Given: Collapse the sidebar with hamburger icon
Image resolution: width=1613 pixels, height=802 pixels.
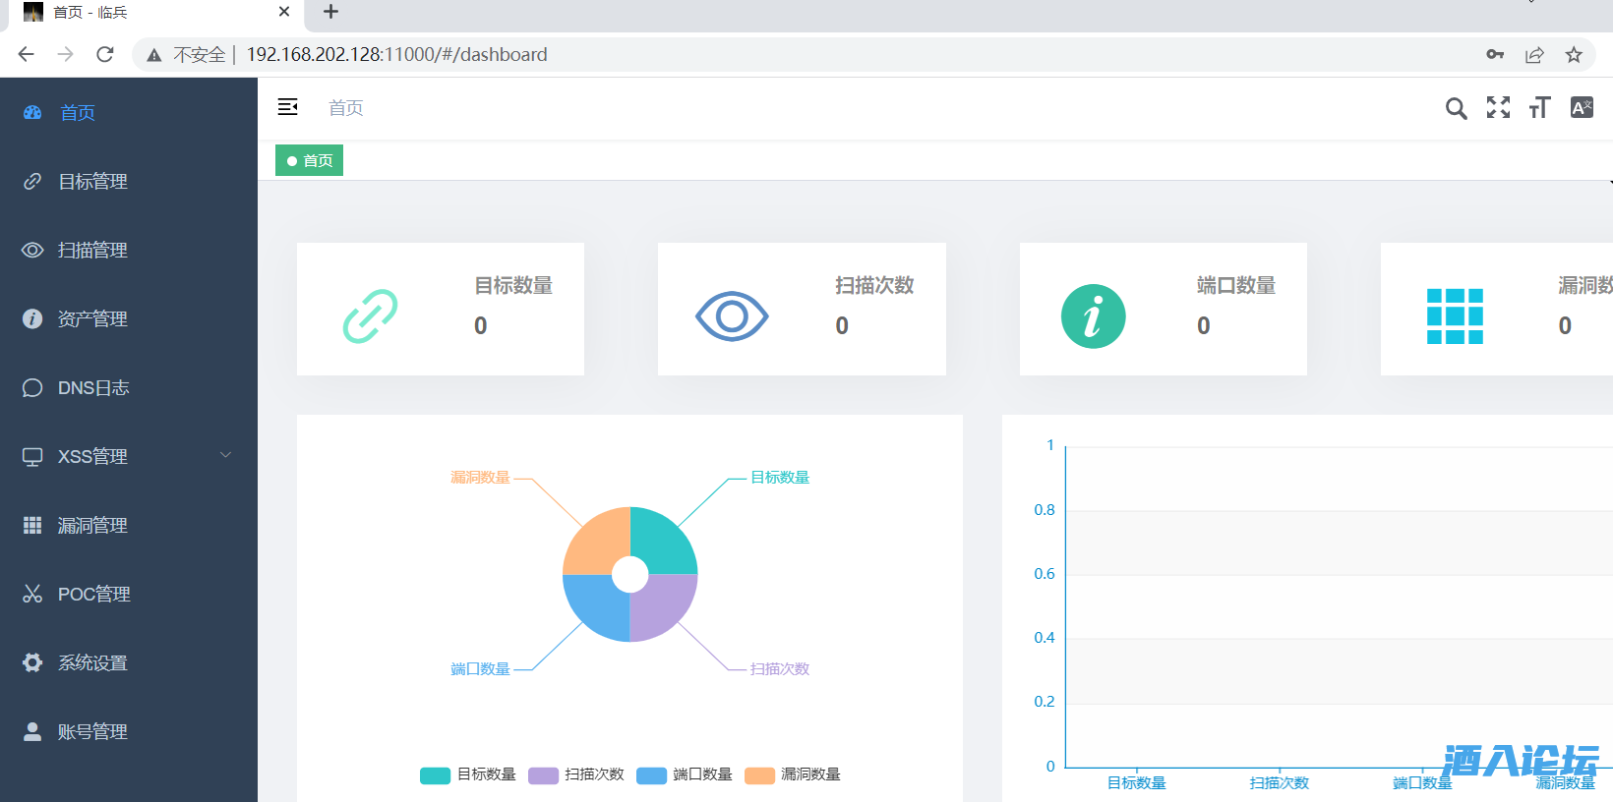Looking at the screenshot, I should (x=287, y=107).
